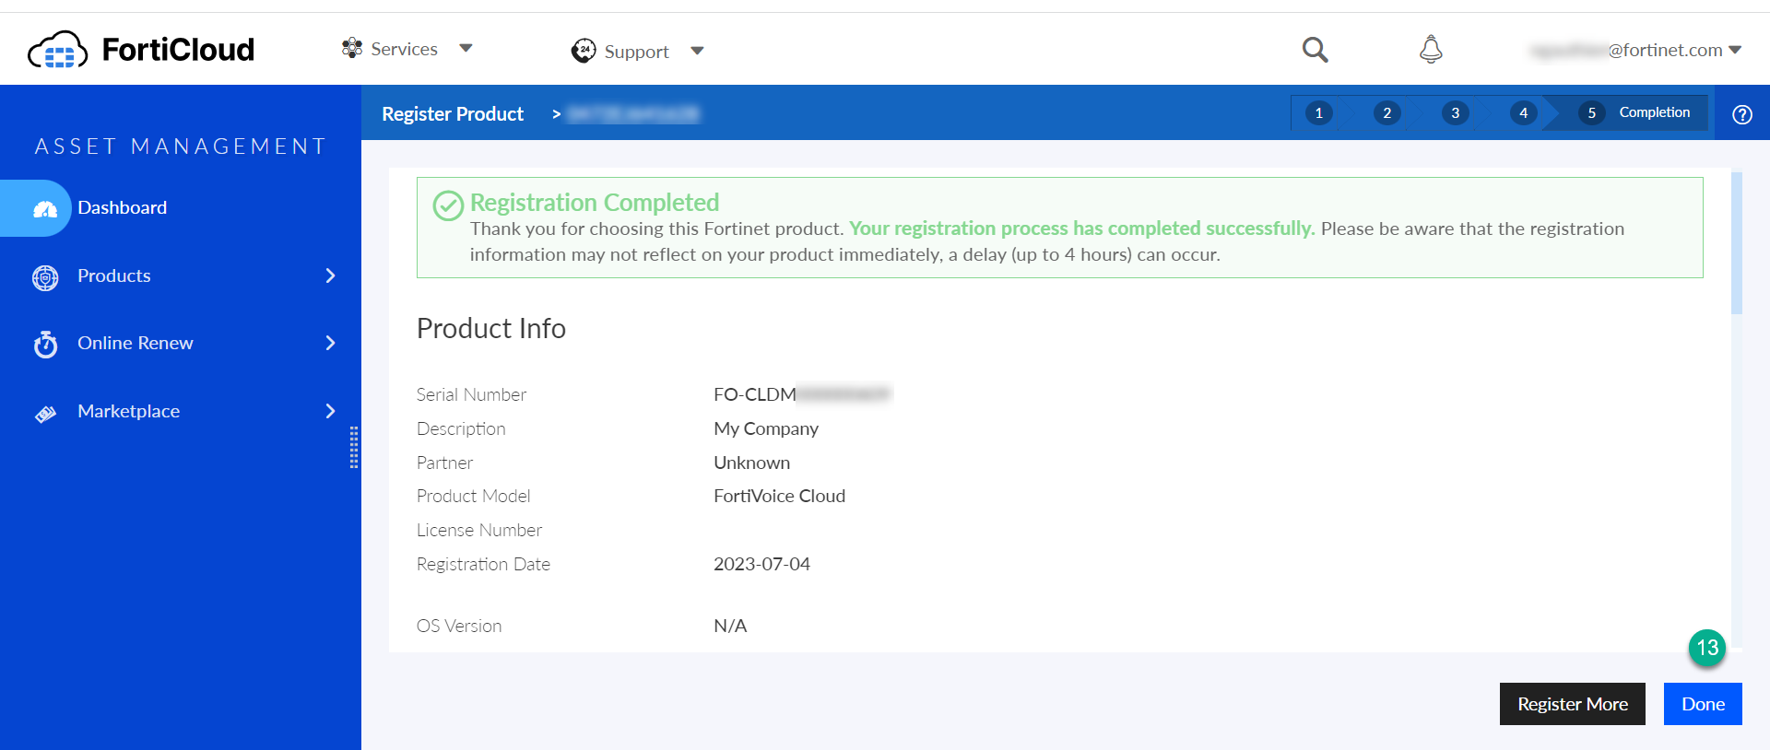The width and height of the screenshot is (1770, 750).
Task: Click the Register Product breadcrumb
Action: [453, 114]
